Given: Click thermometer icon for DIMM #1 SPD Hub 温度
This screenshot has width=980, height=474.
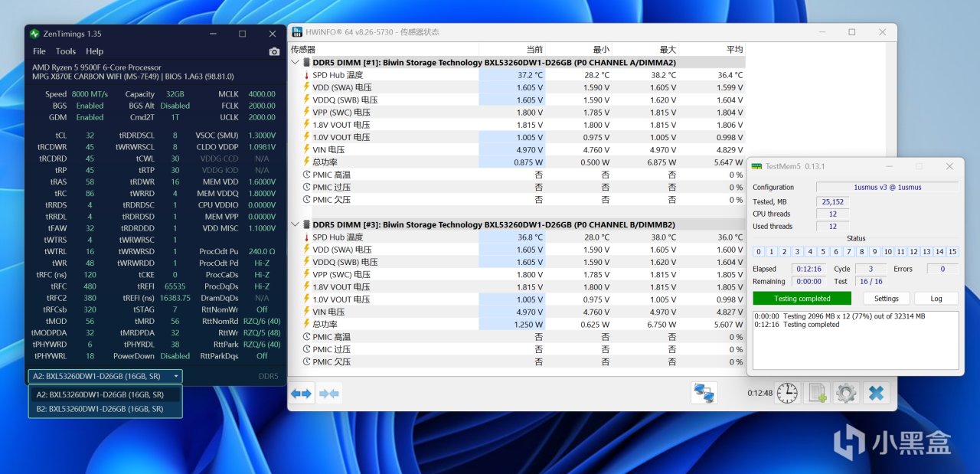Looking at the screenshot, I should pyautogui.click(x=307, y=75).
